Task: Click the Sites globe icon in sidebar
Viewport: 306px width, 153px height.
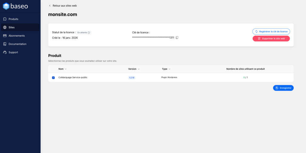Action: (x=5, y=27)
